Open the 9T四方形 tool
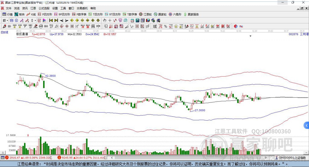 (113, 14)
